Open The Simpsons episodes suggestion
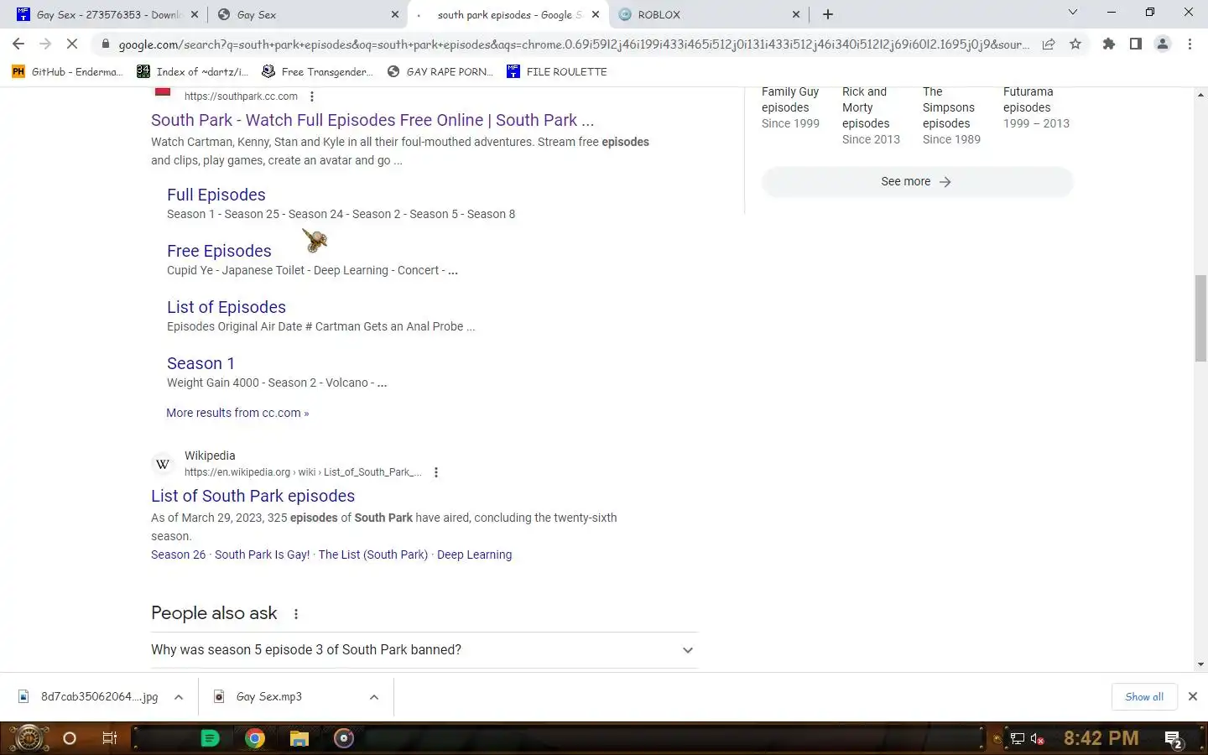Viewport: 1208px width, 755px height. 951,115
